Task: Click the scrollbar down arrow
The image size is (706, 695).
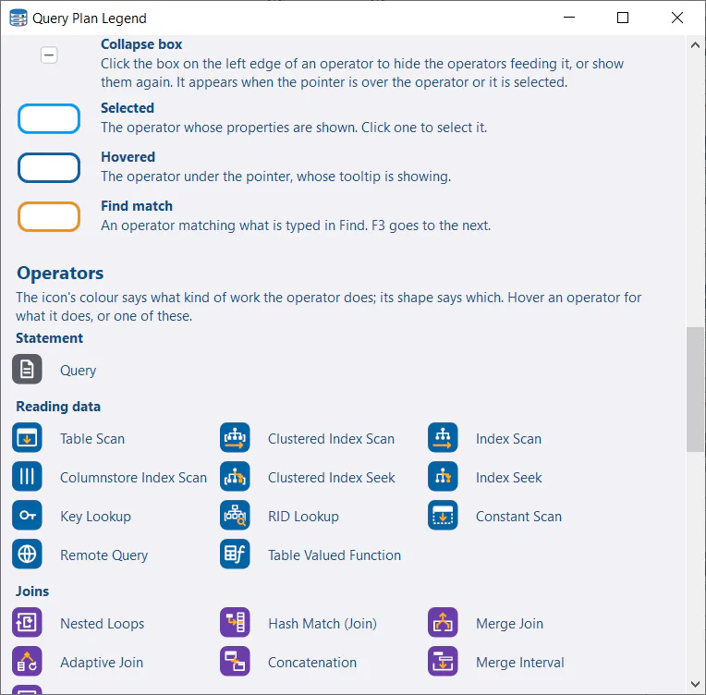Action: [x=695, y=684]
